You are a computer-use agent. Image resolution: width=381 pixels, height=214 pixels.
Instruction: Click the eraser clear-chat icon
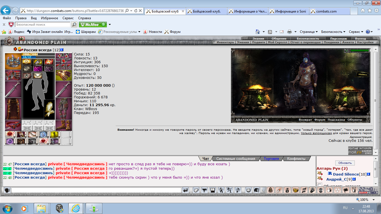pos(196,190)
